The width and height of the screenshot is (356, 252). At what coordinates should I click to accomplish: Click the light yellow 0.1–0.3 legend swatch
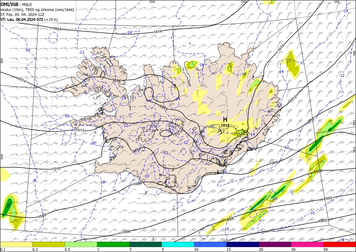pyautogui.click(x=16, y=245)
